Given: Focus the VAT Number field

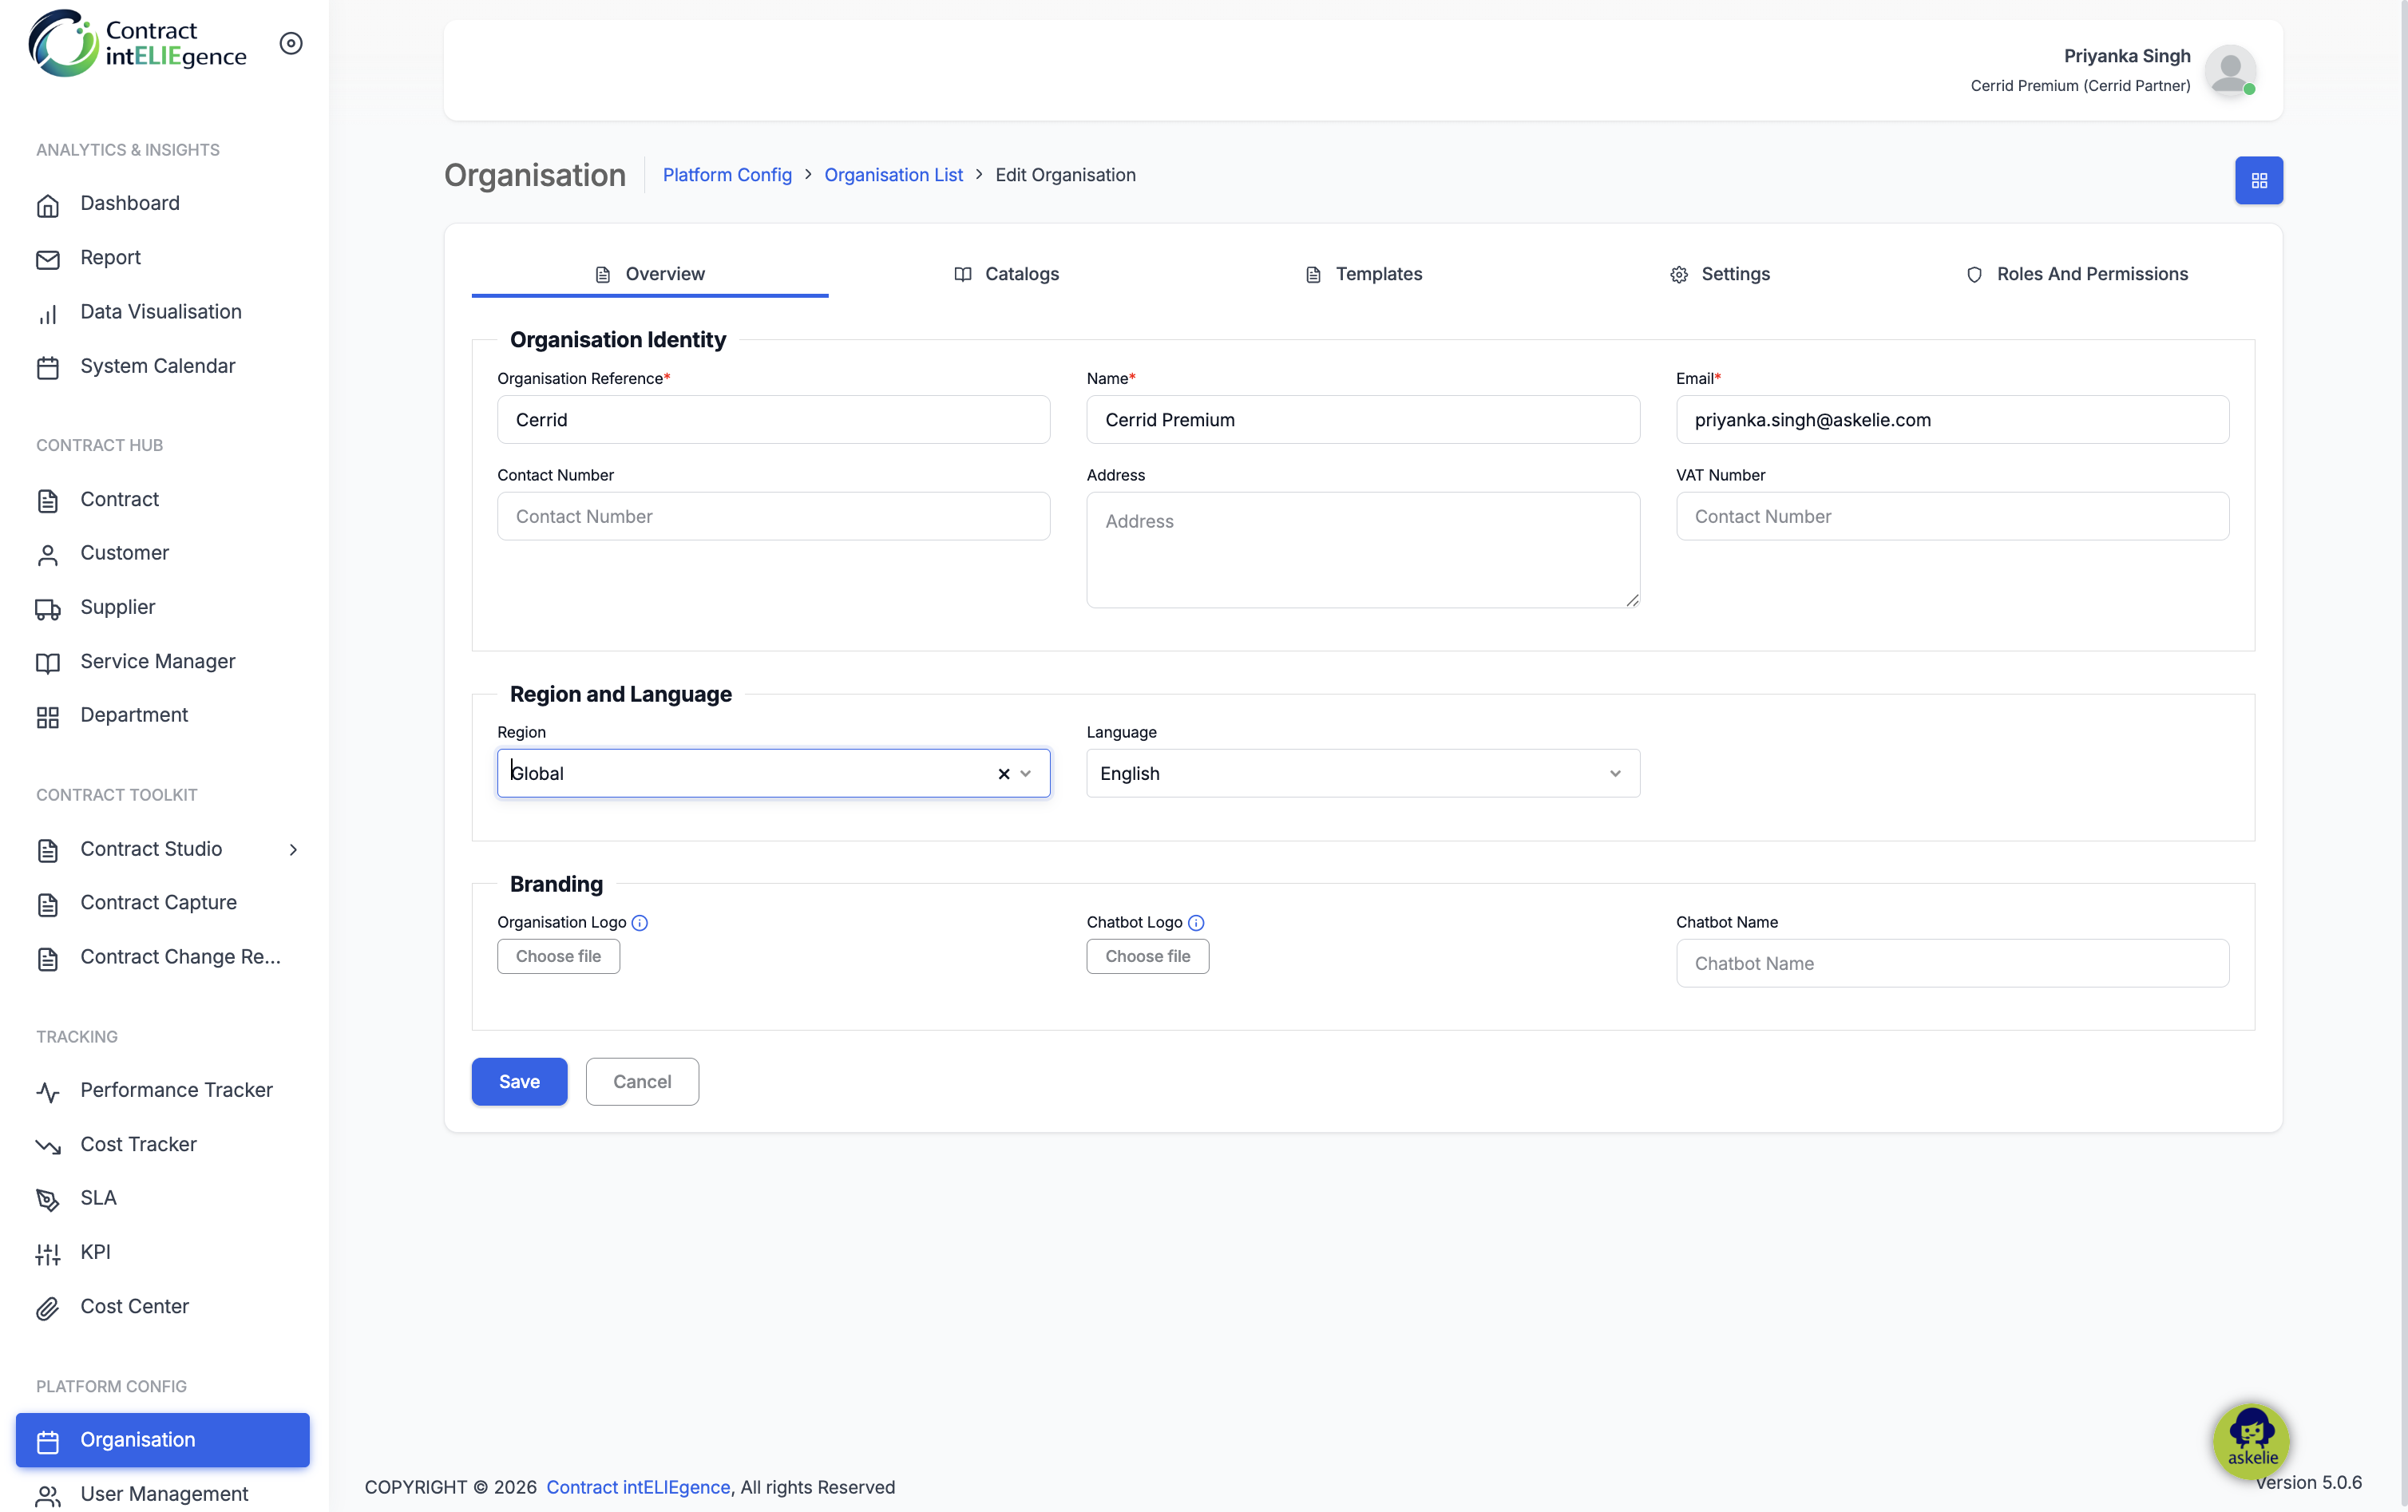Looking at the screenshot, I should [x=1952, y=516].
